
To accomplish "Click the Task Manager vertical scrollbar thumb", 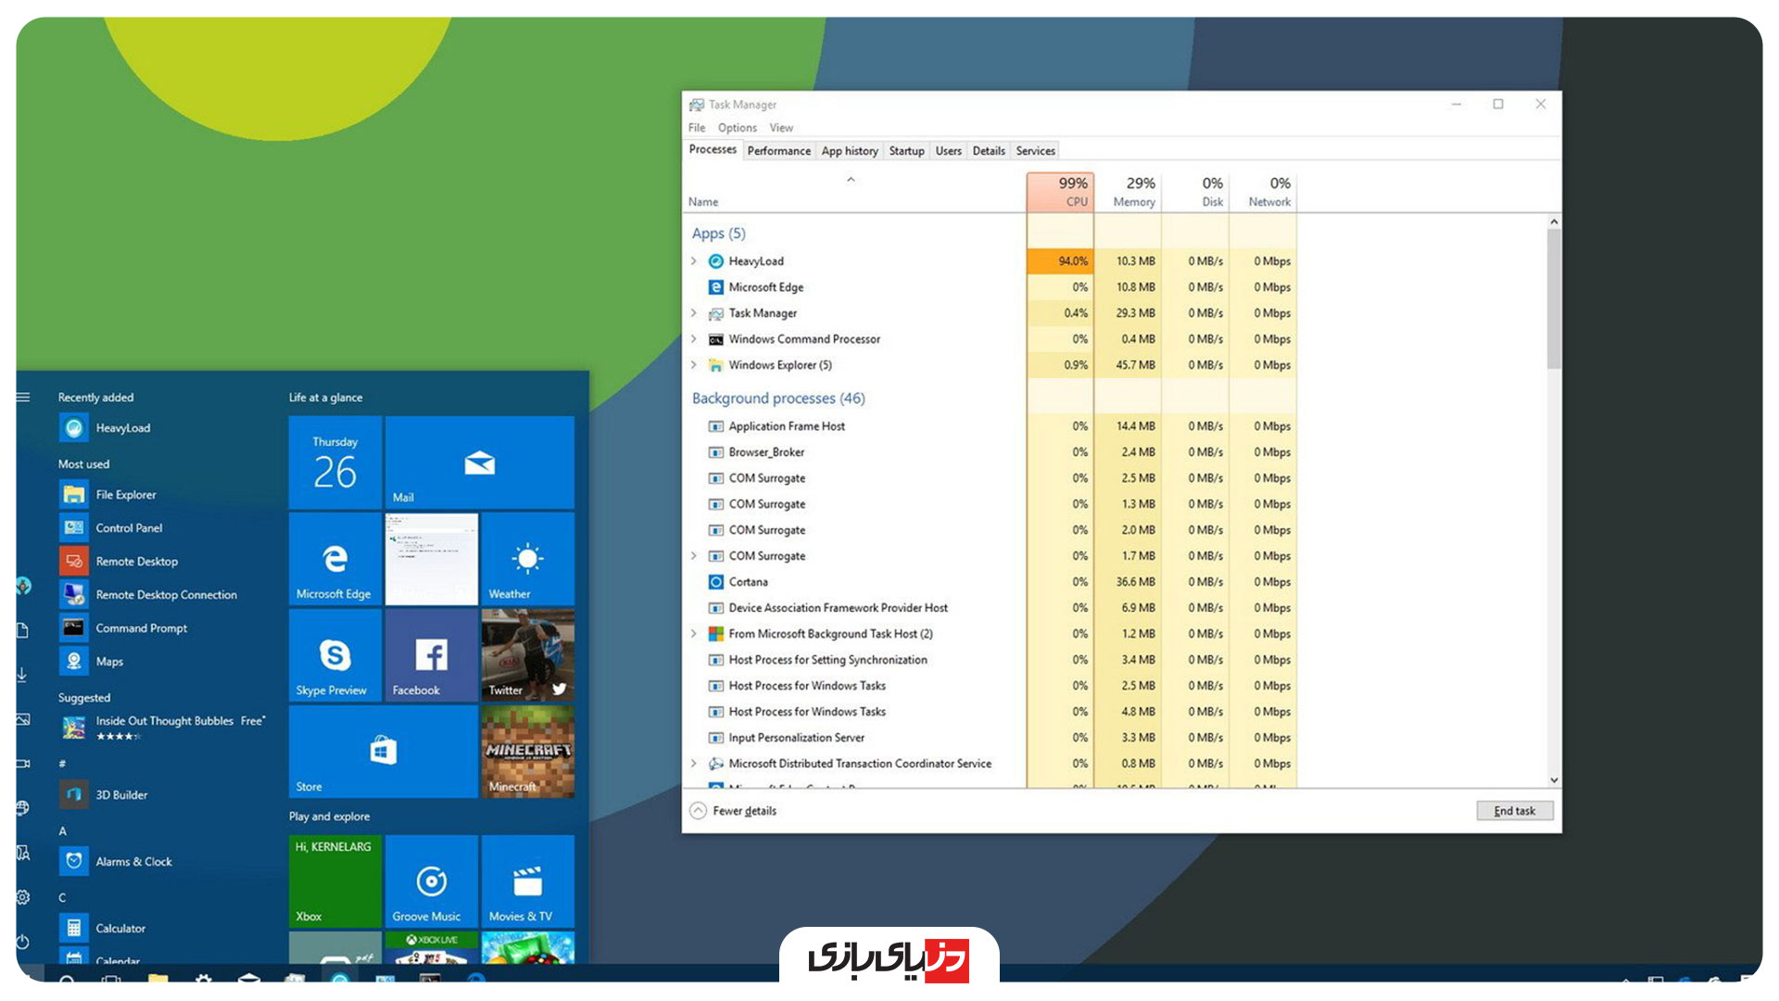I will click(1554, 297).
